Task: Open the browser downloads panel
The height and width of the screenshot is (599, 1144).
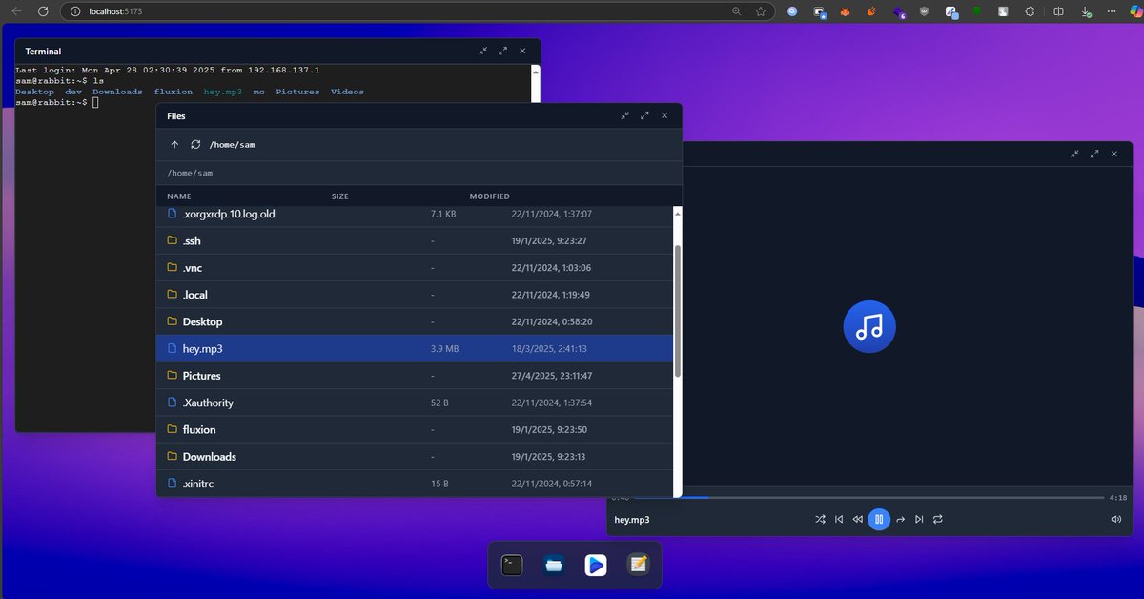Action: (x=1088, y=11)
